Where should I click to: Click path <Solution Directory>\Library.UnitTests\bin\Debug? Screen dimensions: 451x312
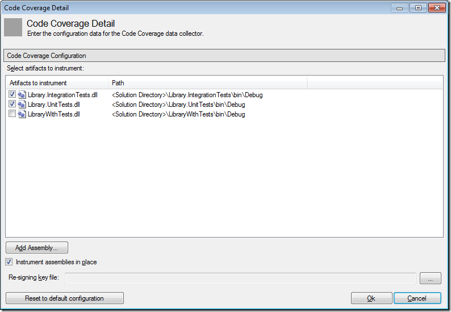click(178, 105)
